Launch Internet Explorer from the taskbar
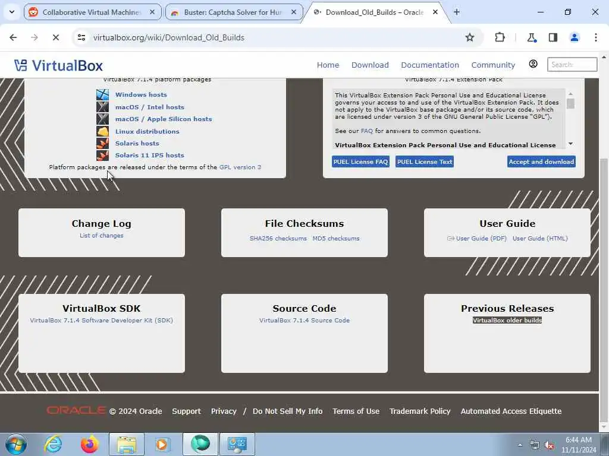The width and height of the screenshot is (609, 456). coord(52,444)
